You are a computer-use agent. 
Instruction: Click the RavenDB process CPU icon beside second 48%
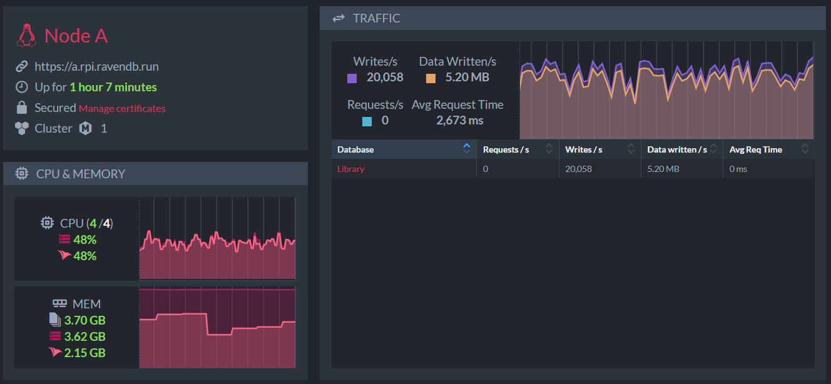coord(64,255)
